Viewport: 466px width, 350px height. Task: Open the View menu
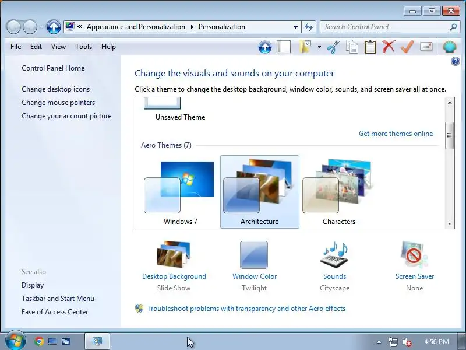(x=58, y=47)
